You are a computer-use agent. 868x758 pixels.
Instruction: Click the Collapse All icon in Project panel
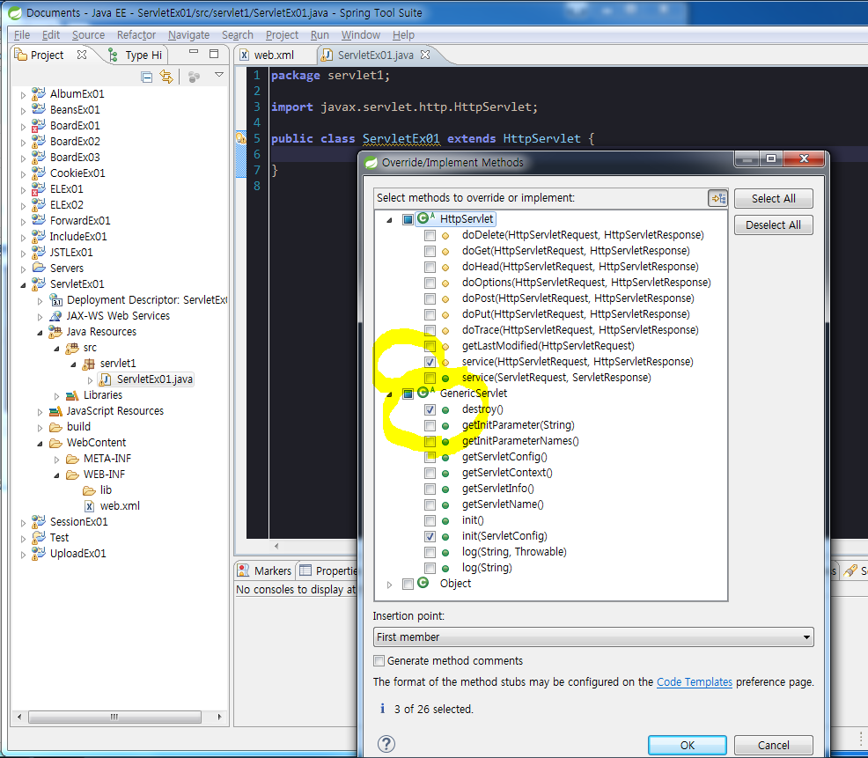pyautogui.click(x=147, y=77)
